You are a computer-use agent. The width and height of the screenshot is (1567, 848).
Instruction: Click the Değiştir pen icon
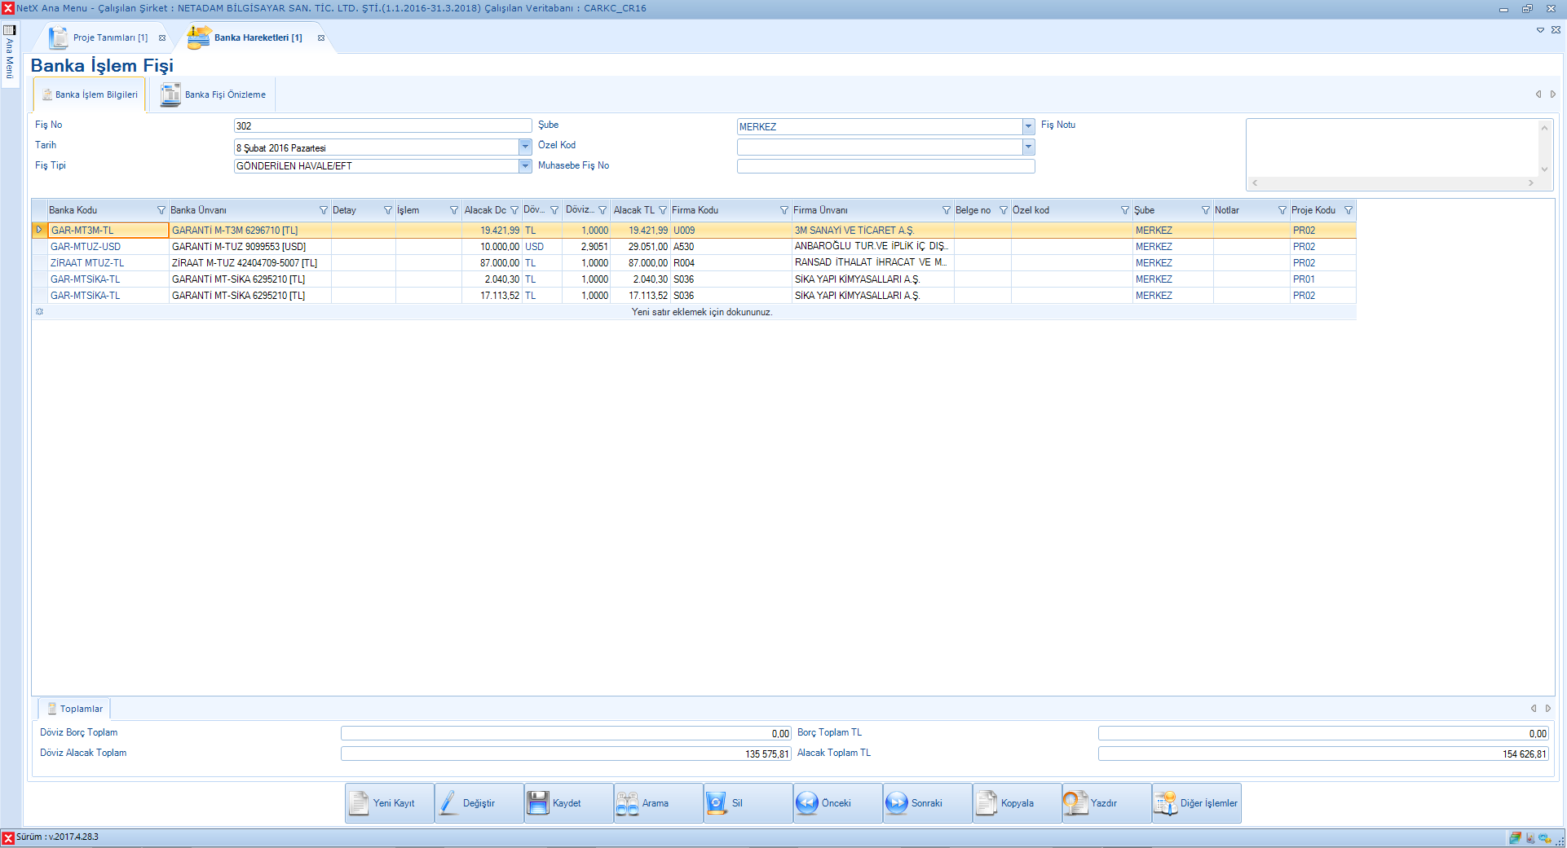pyautogui.click(x=449, y=803)
